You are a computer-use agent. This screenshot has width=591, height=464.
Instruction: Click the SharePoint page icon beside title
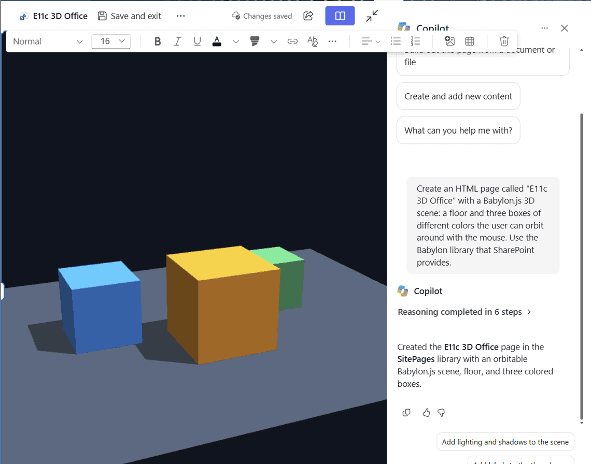click(24, 17)
